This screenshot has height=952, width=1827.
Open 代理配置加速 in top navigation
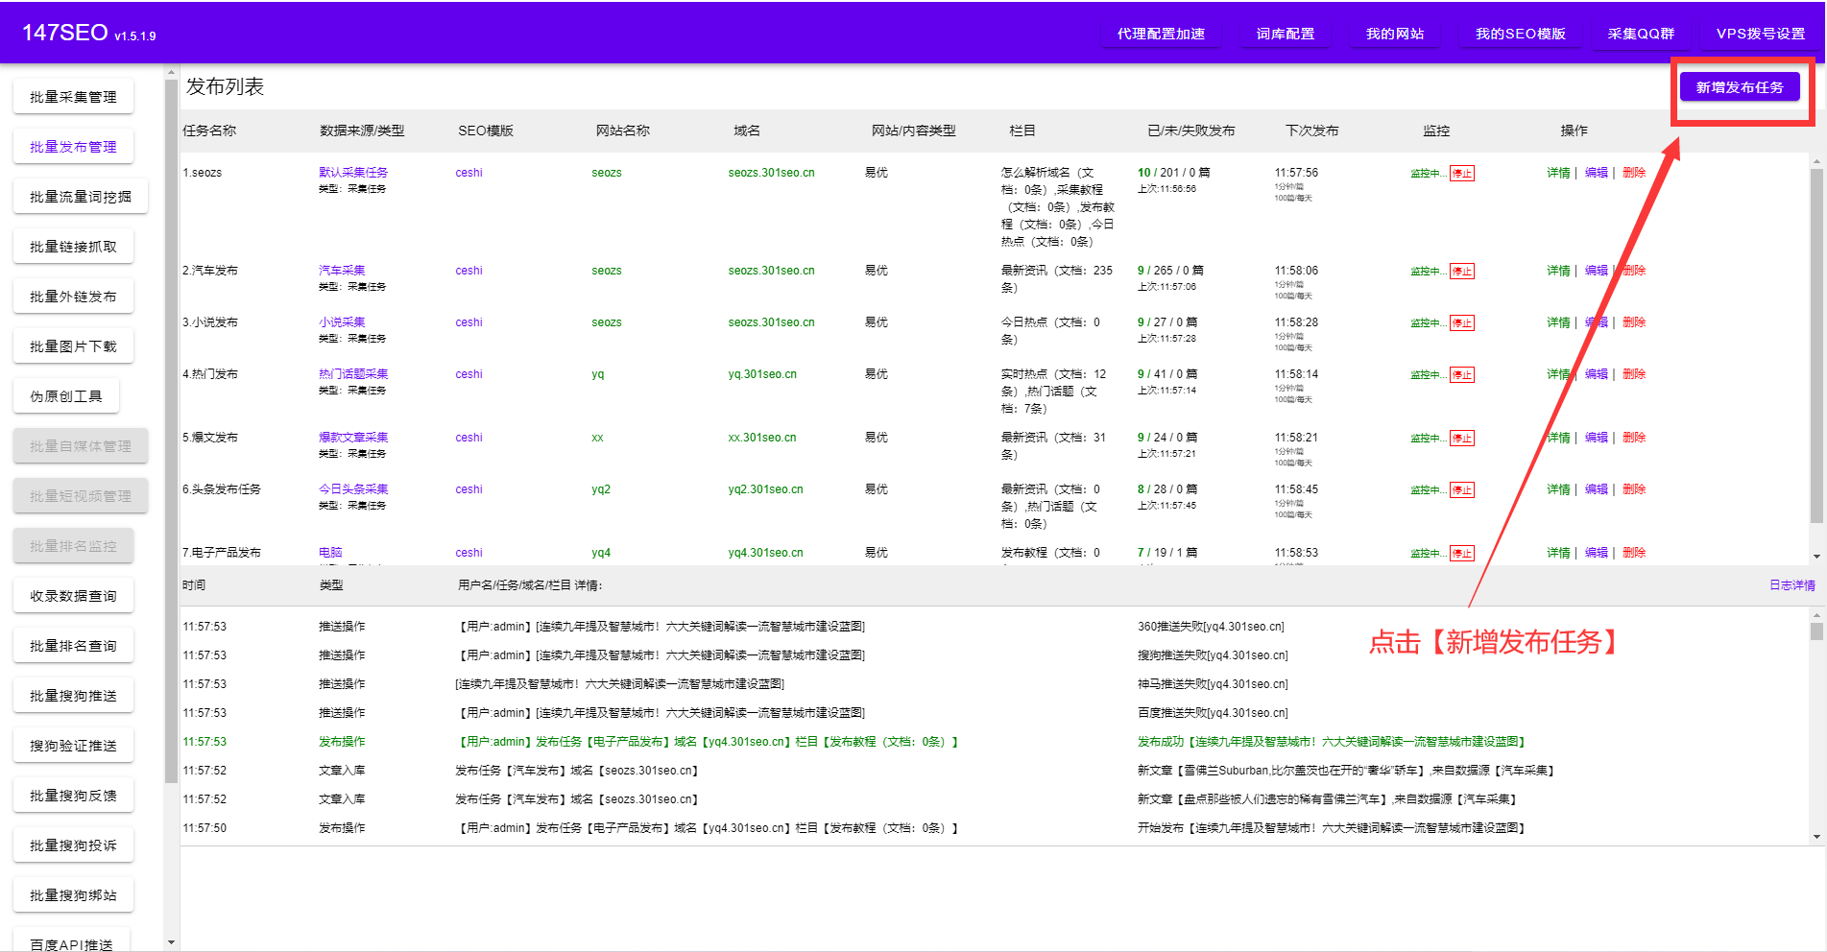coord(1161,34)
